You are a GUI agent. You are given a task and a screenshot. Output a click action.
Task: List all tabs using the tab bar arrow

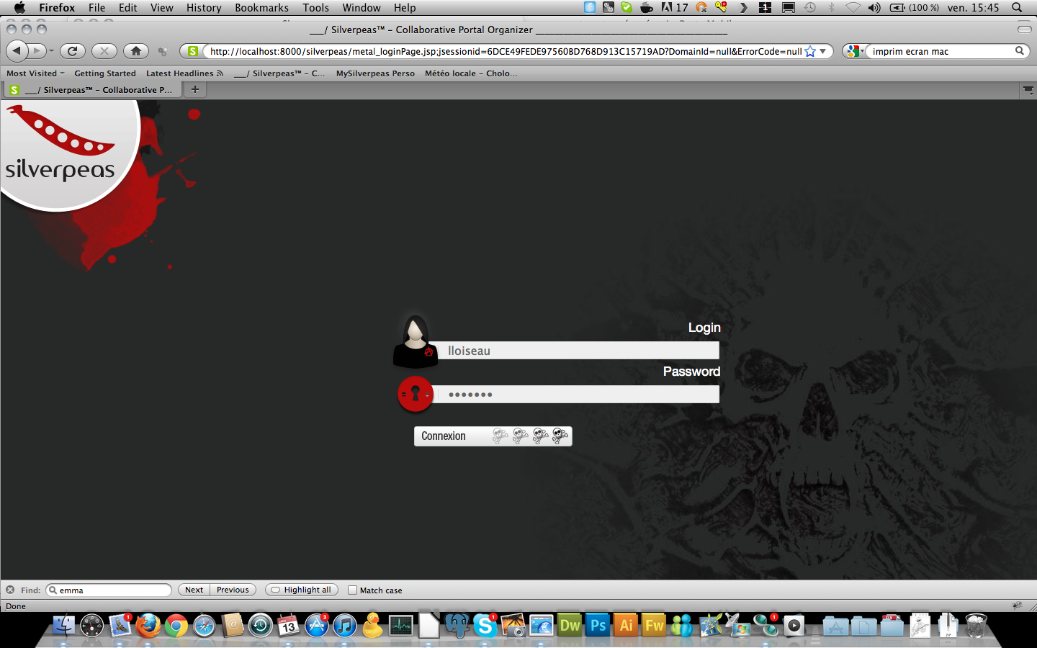[x=1028, y=89]
